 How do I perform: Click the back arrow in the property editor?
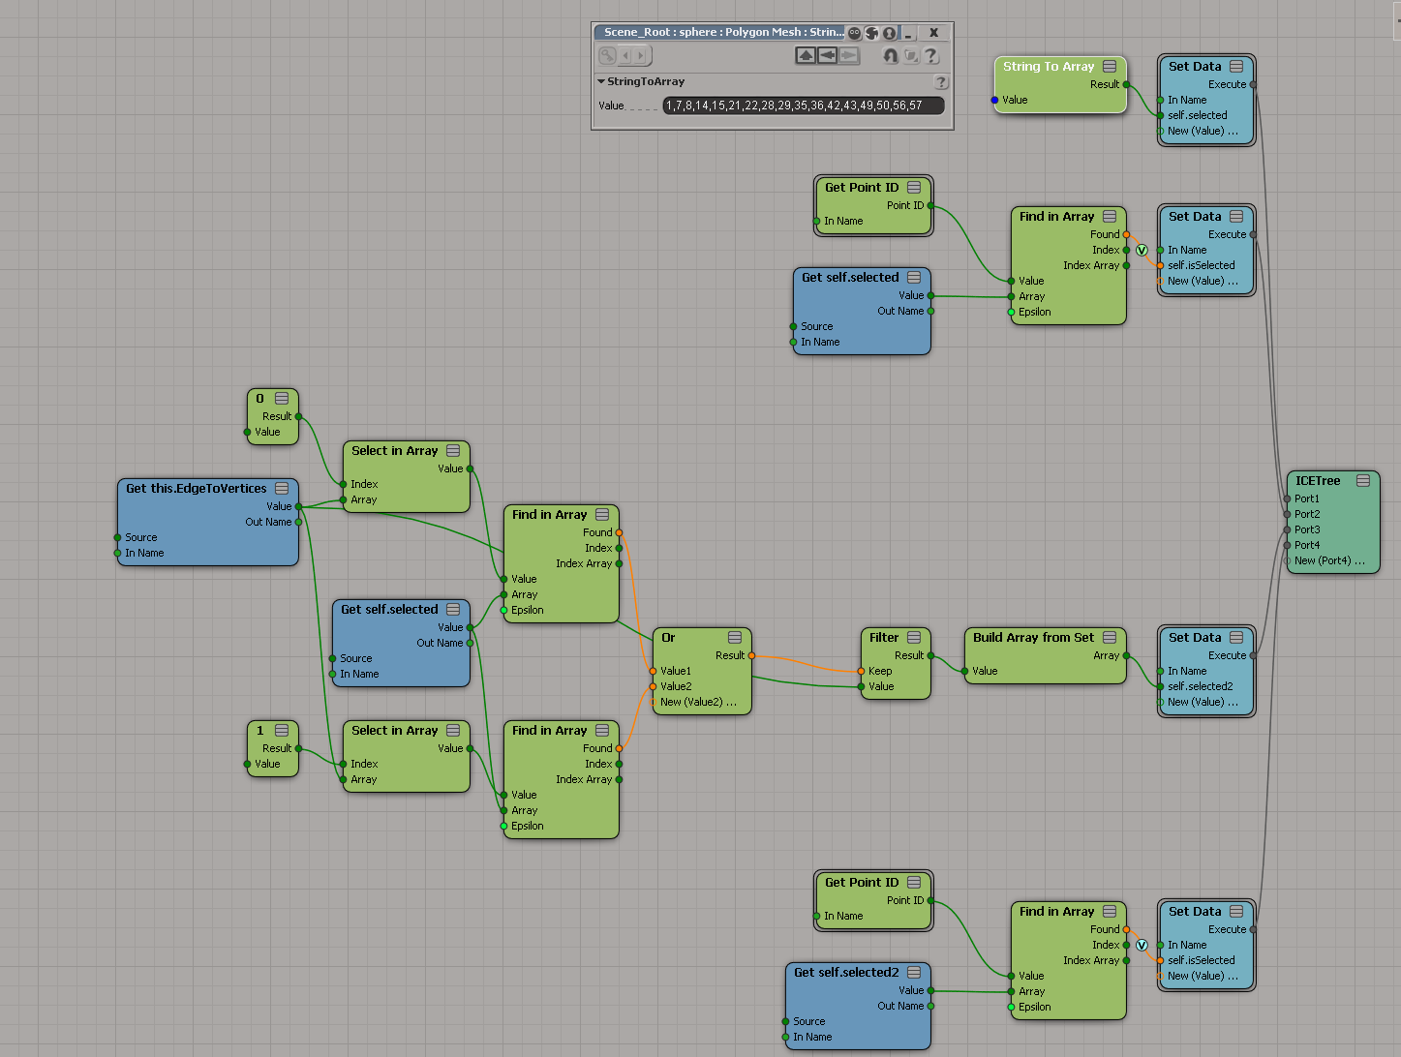tap(828, 56)
